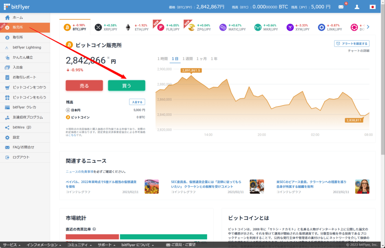
Task: Open 入出金 in the sidebar
Action: click(25, 68)
